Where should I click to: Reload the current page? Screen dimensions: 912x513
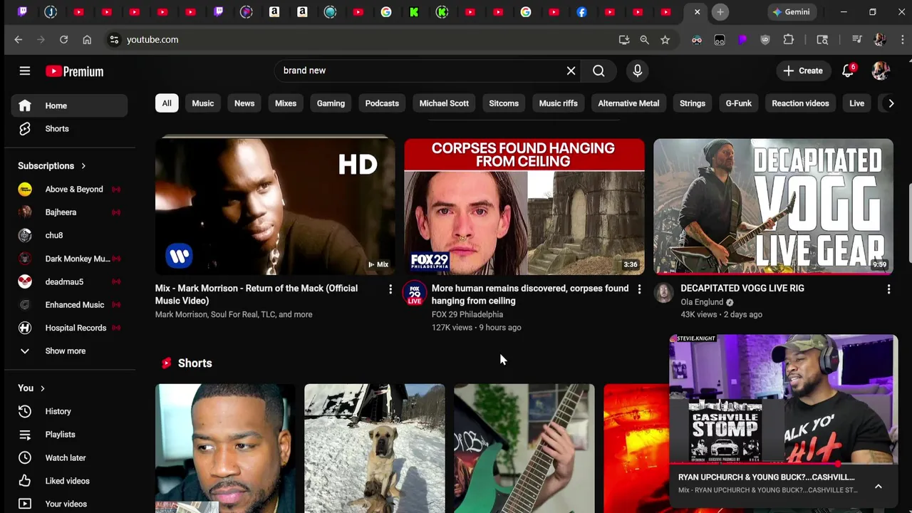point(63,40)
